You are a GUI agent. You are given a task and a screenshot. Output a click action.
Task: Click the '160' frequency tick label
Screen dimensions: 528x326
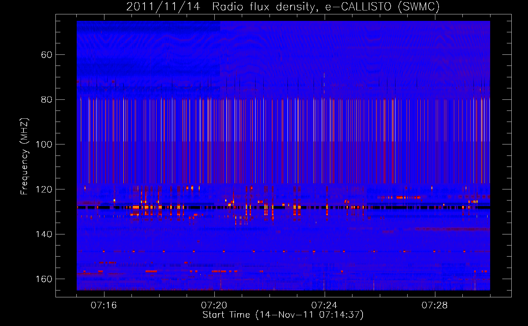pyautogui.click(x=44, y=279)
